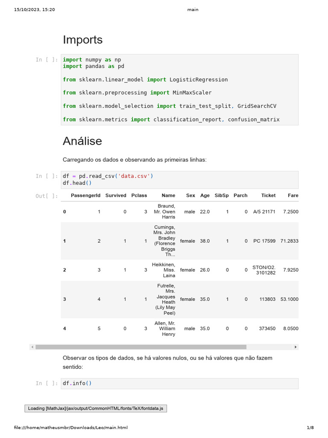Click the Braund, Mr. Owen Harris name cell

164,211
